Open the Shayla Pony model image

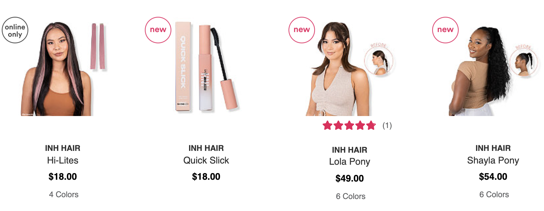point(481,71)
